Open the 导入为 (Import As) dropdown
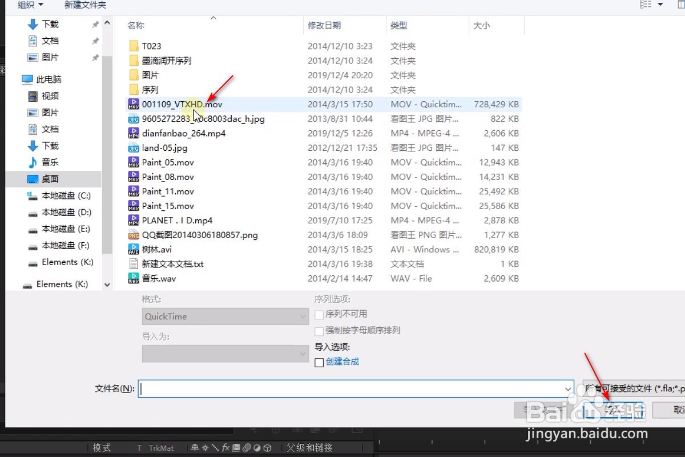 point(225,353)
